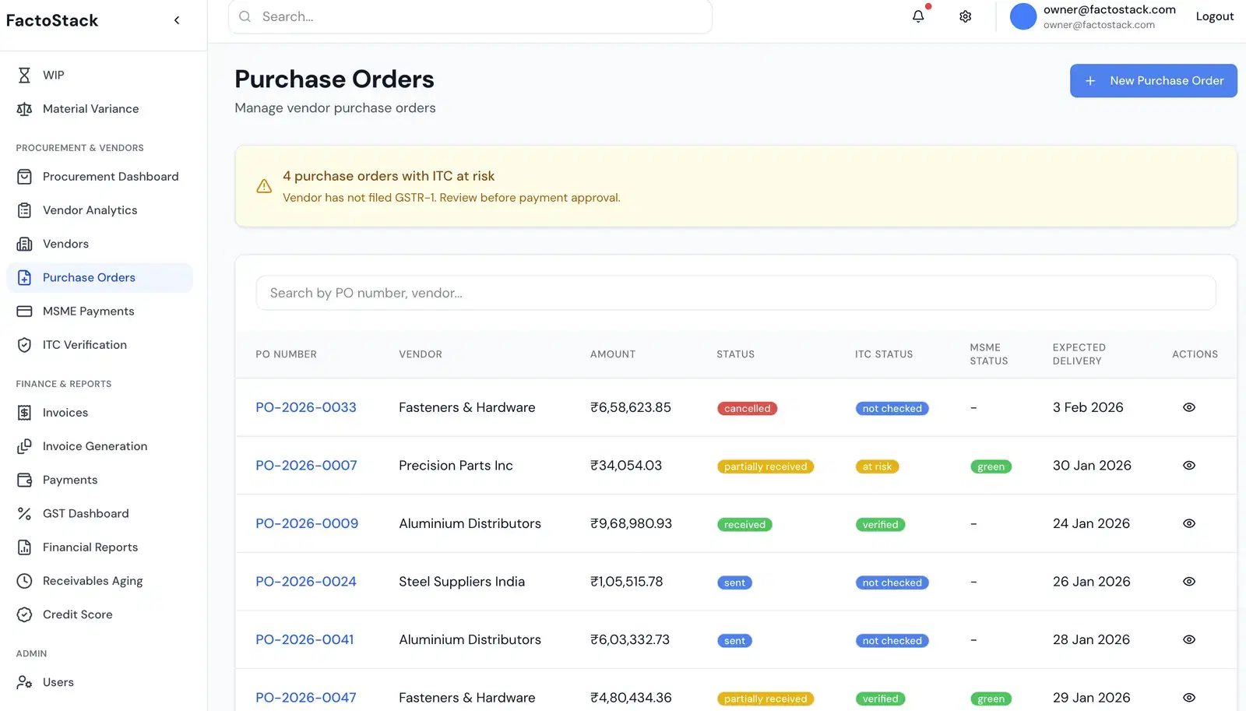Click the Receivables Aging clock icon

tap(24, 581)
